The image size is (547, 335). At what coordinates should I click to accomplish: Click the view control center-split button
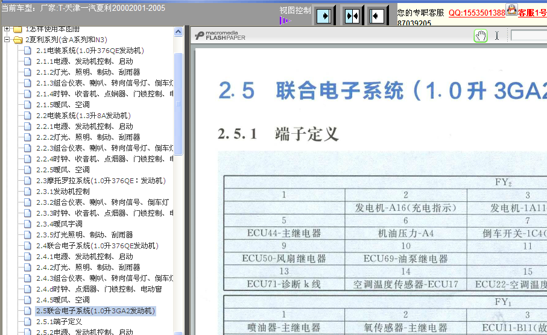(352, 16)
